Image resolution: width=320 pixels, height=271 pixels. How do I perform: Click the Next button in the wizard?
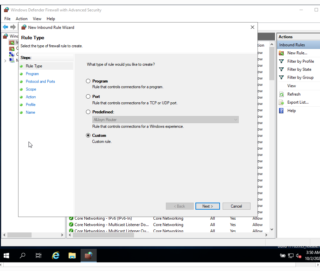click(x=208, y=206)
